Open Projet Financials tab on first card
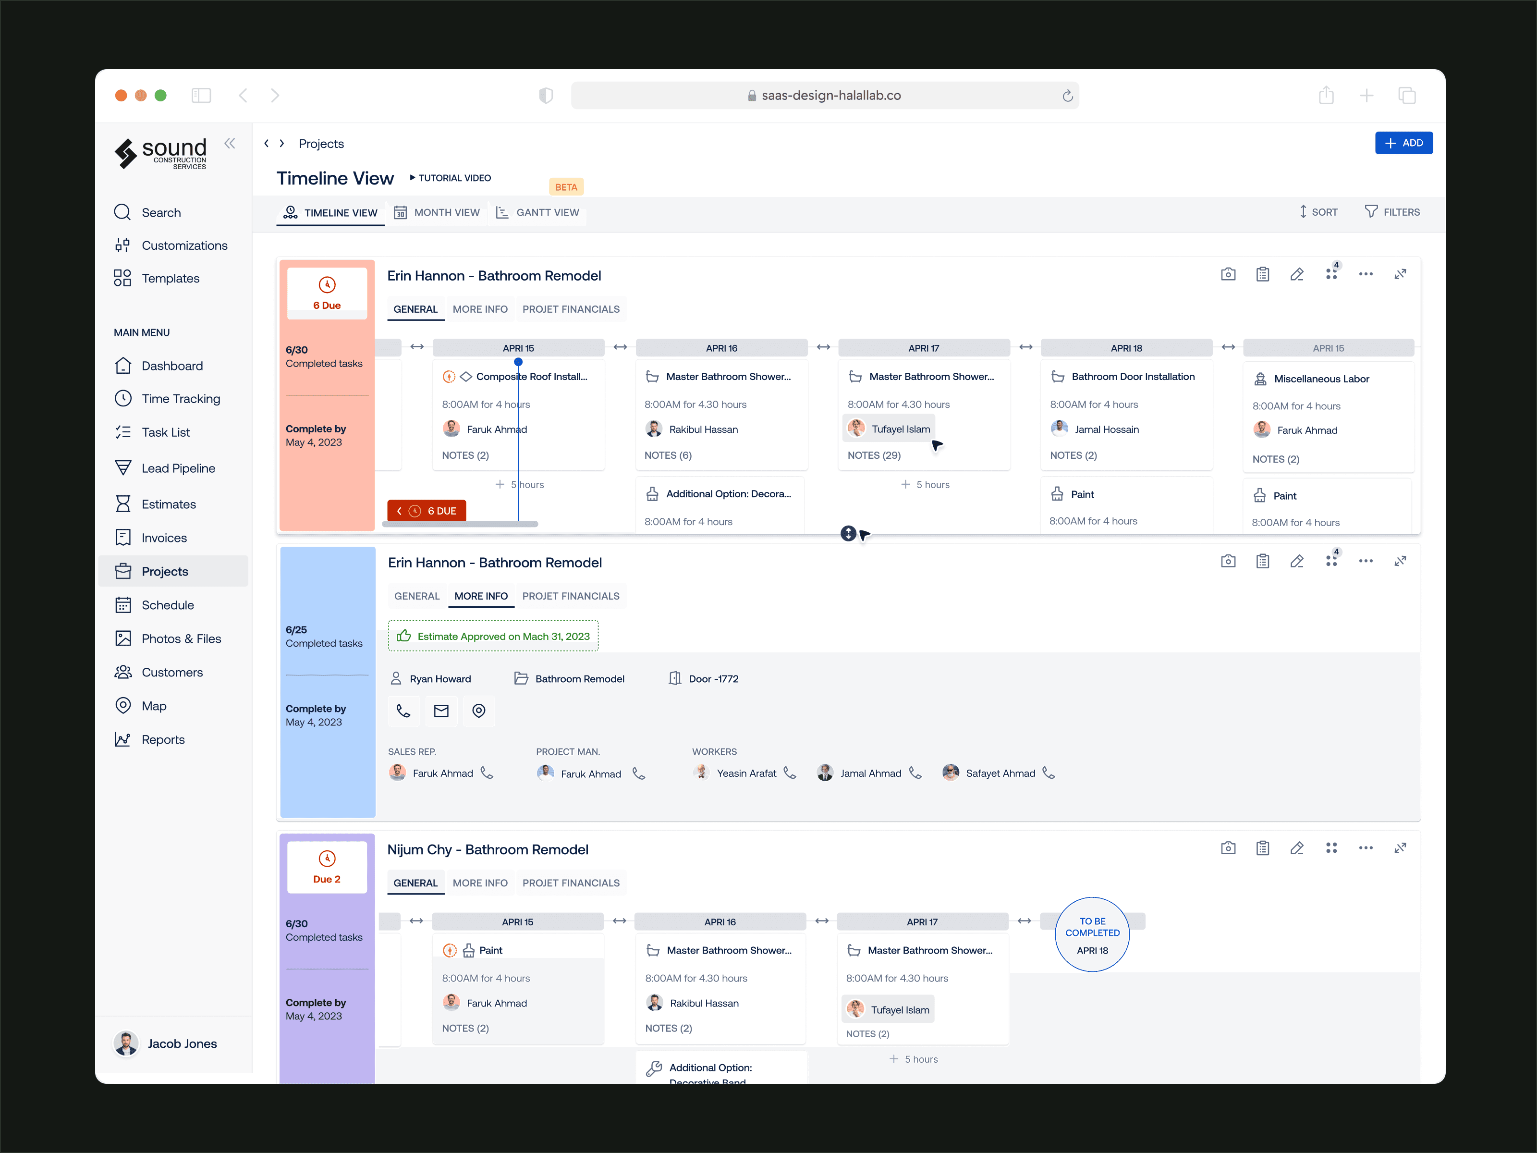Viewport: 1537px width, 1153px height. pos(571,309)
